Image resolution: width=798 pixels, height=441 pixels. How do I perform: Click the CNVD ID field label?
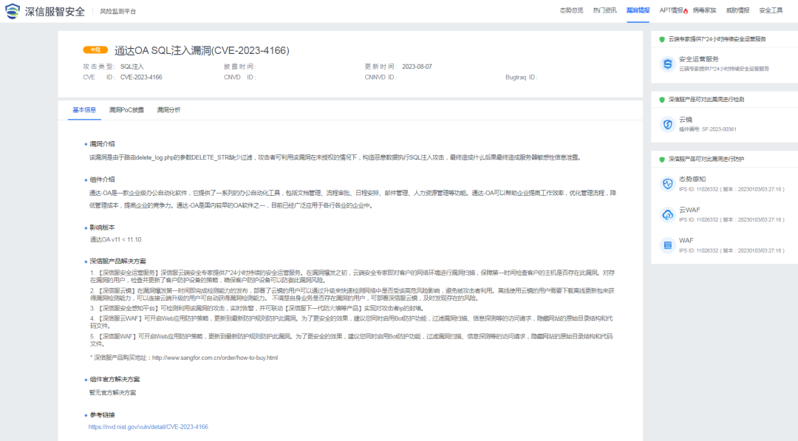239,78
